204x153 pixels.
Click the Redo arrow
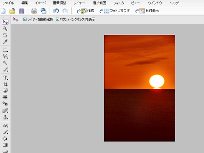tap(65, 11)
